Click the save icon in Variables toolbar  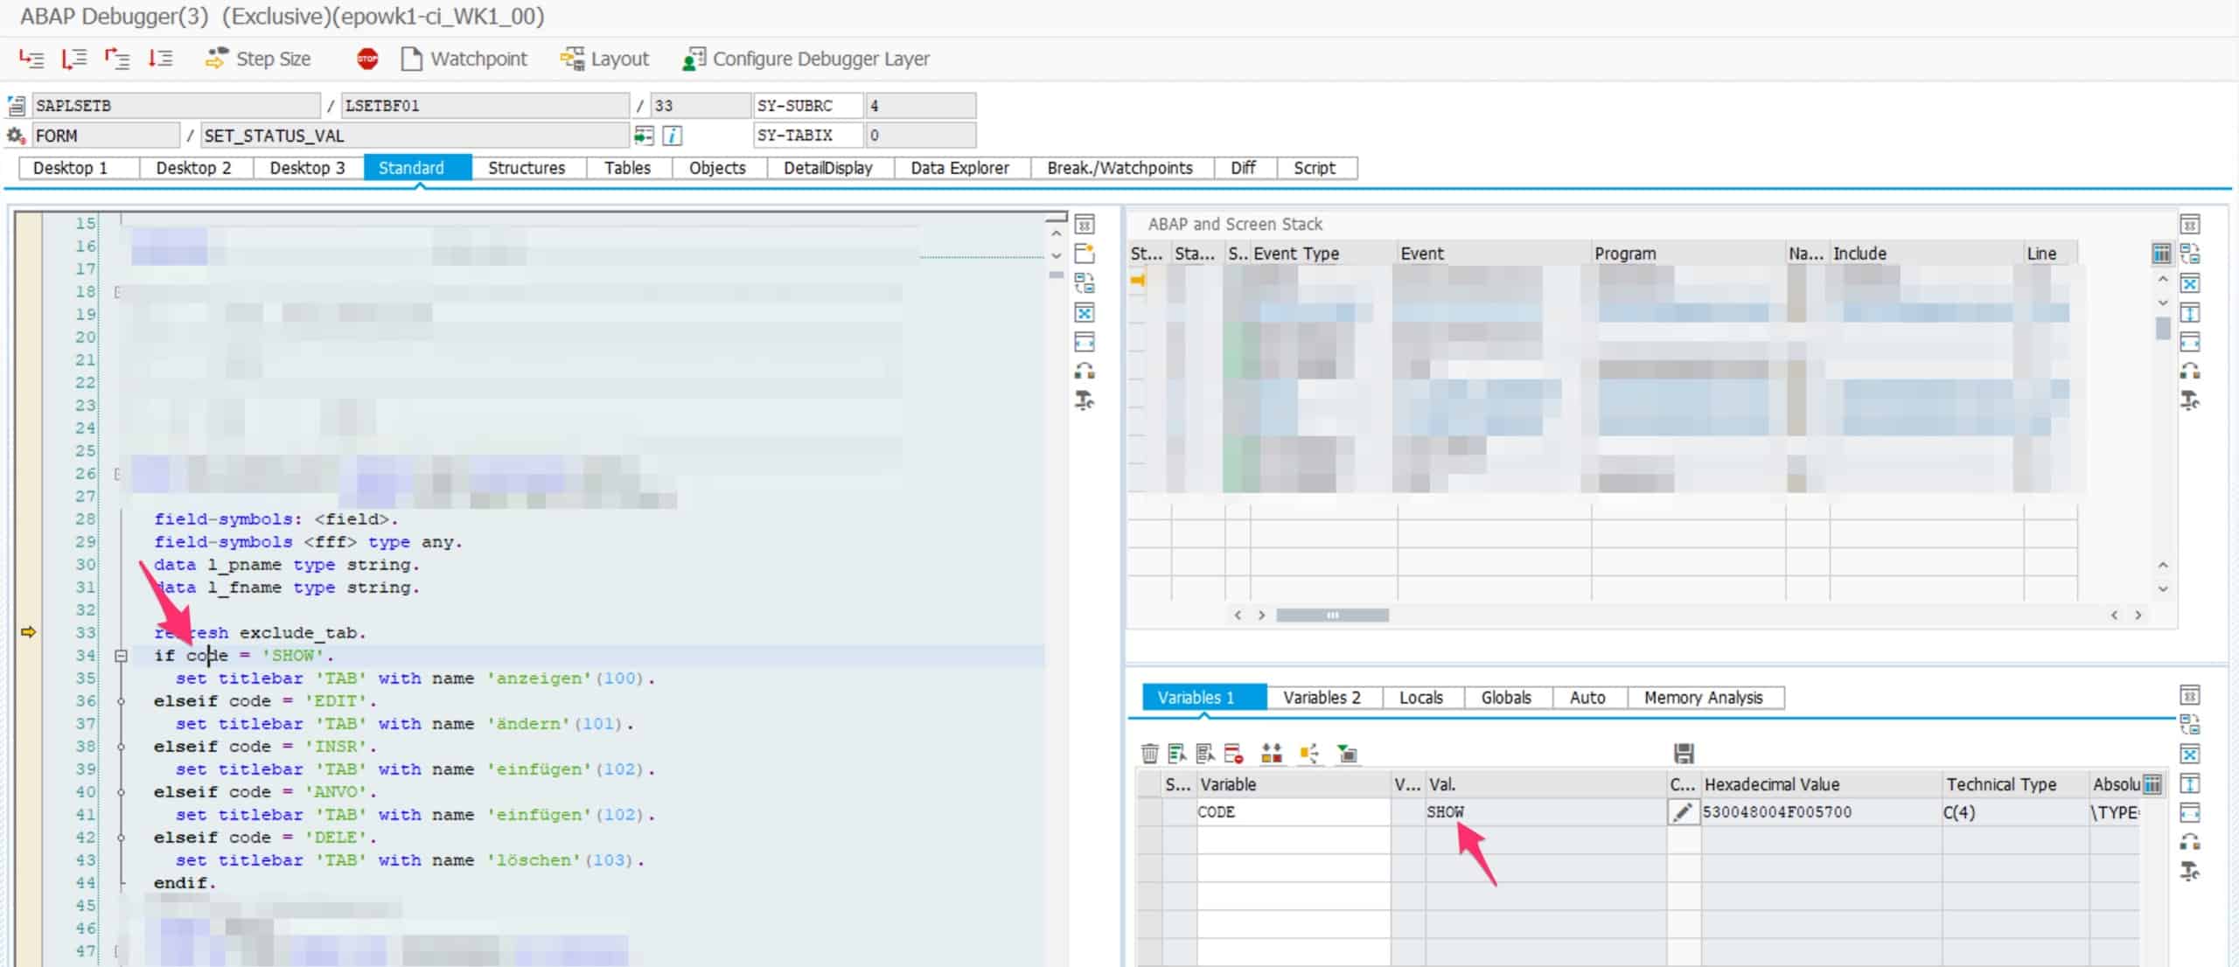tap(1684, 753)
